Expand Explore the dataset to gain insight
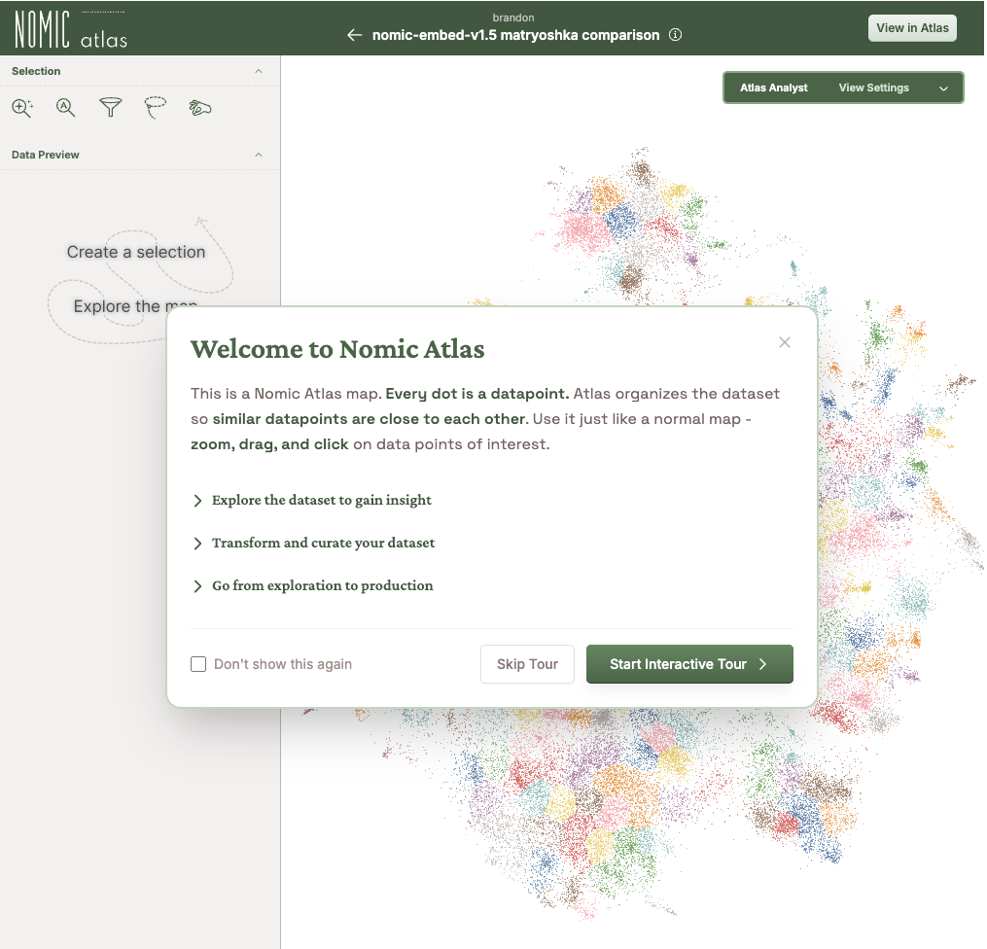The width and height of the screenshot is (987, 949). [312, 501]
